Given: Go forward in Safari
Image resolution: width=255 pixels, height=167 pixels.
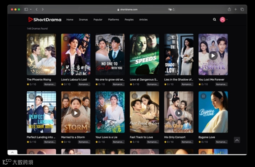Looking at the screenshot, I should (43, 9).
